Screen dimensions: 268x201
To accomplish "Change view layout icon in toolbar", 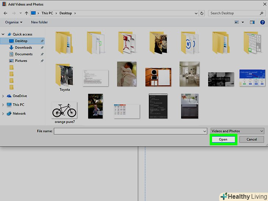I will pos(237,22).
